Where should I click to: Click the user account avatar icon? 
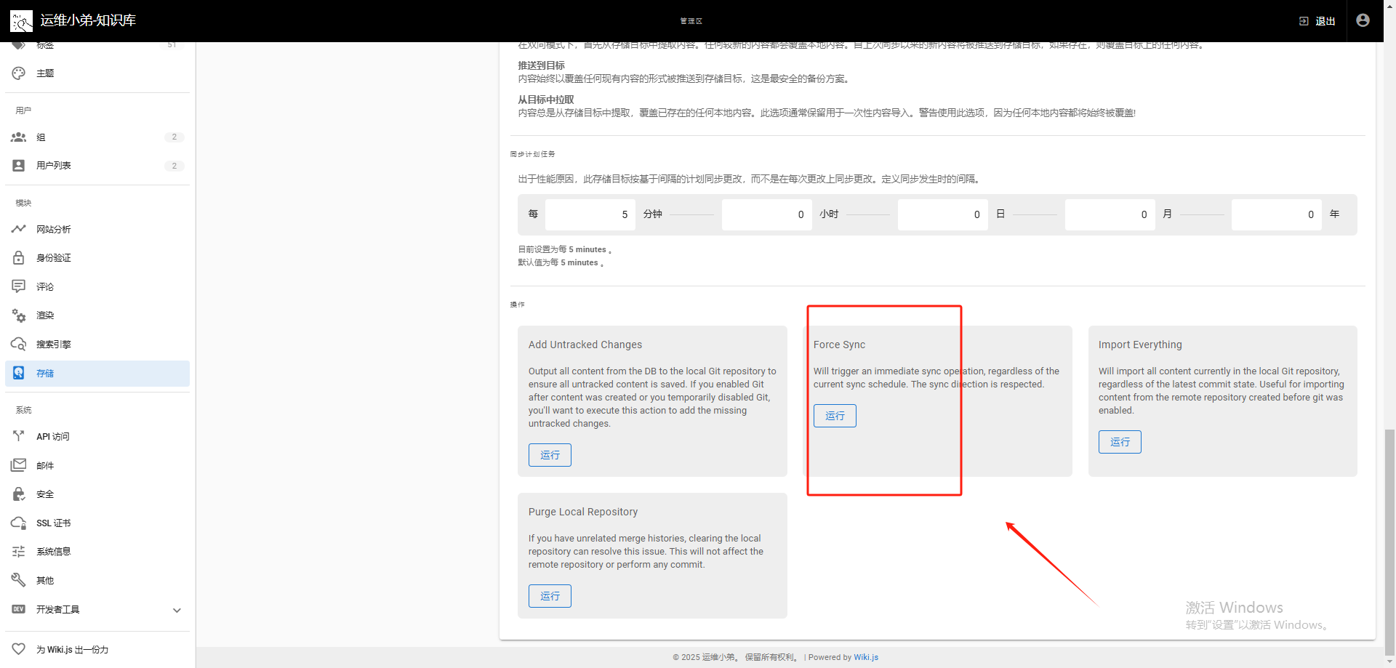click(x=1363, y=20)
